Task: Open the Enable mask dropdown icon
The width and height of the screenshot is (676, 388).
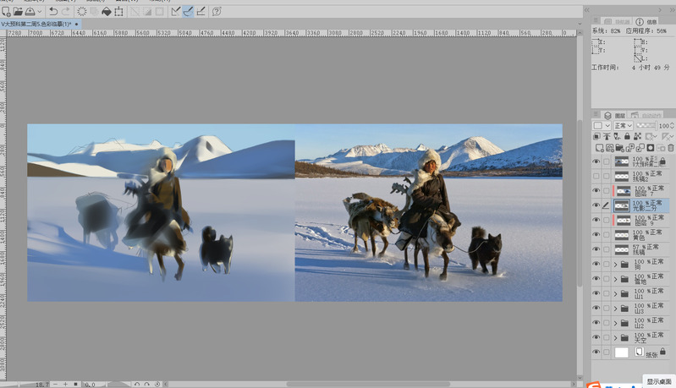Action: click(x=651, y=136)
